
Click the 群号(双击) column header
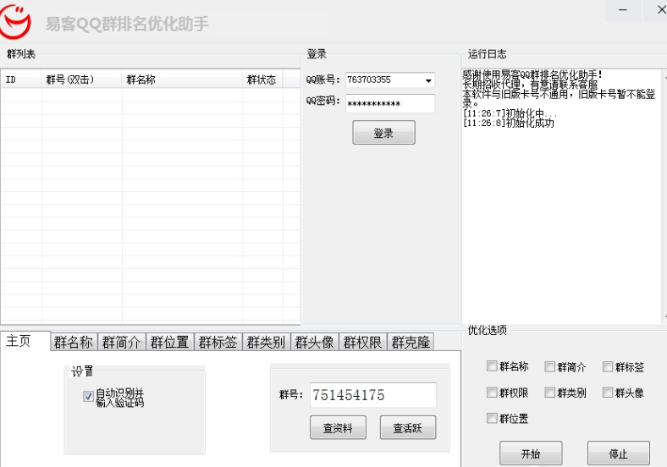tap(81, 80)
